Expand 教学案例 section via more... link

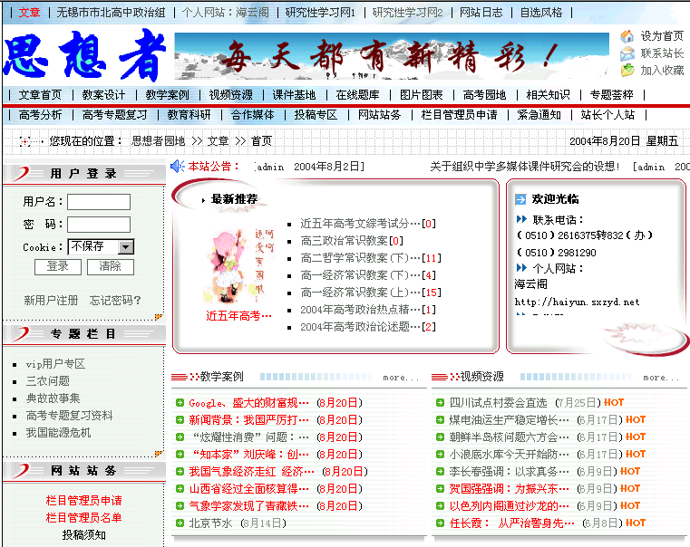[x=400, y=378]
